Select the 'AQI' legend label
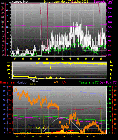The image size is (118, 140). tap(56, 82)
